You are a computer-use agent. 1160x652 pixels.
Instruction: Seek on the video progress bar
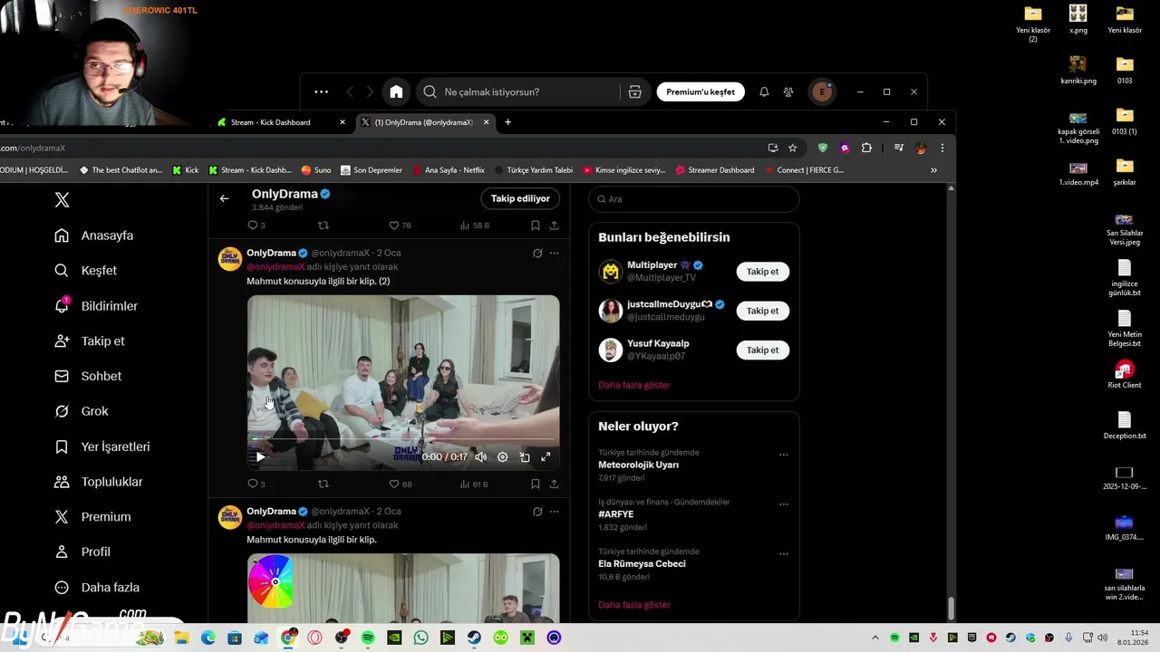(403, 438)
